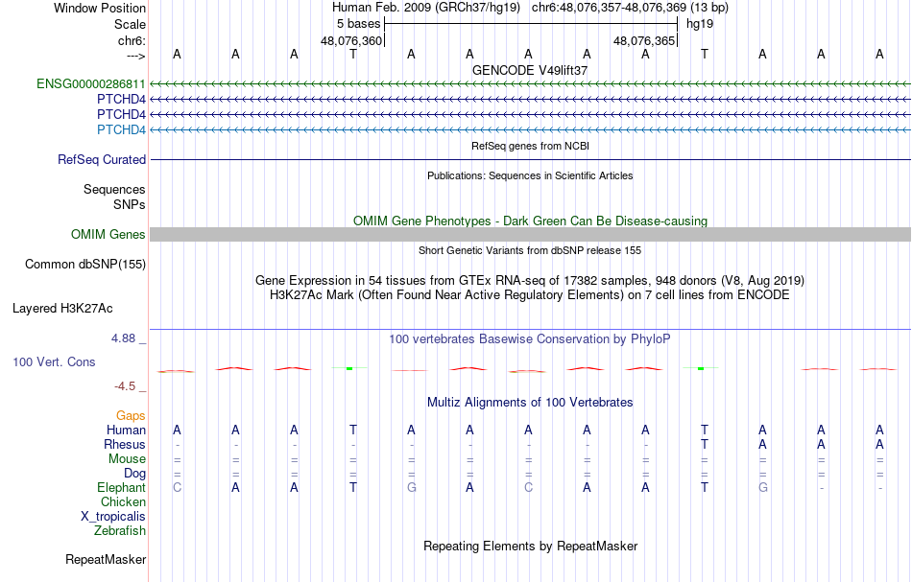Click the 5 bases scale bar
Viewport: 912px width, 582px height.
point(531,24)
